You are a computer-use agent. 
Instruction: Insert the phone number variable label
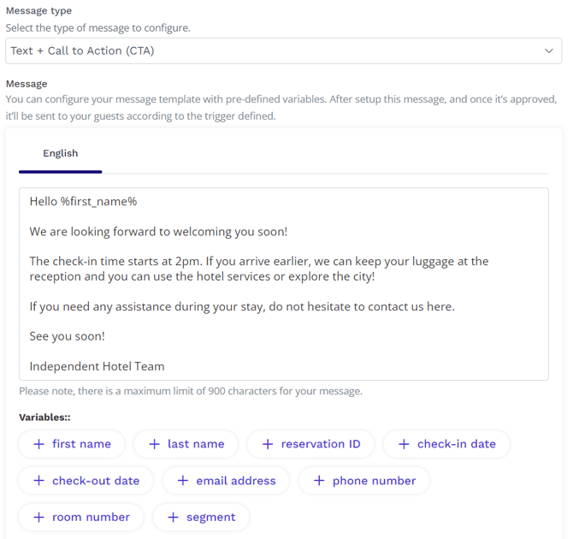point(374,481)
